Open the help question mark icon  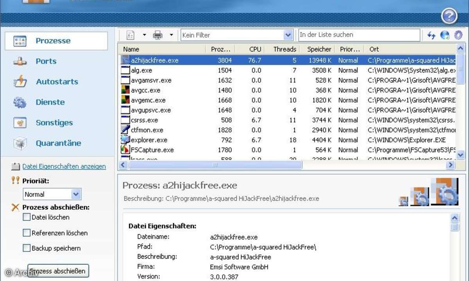point(449,16)
